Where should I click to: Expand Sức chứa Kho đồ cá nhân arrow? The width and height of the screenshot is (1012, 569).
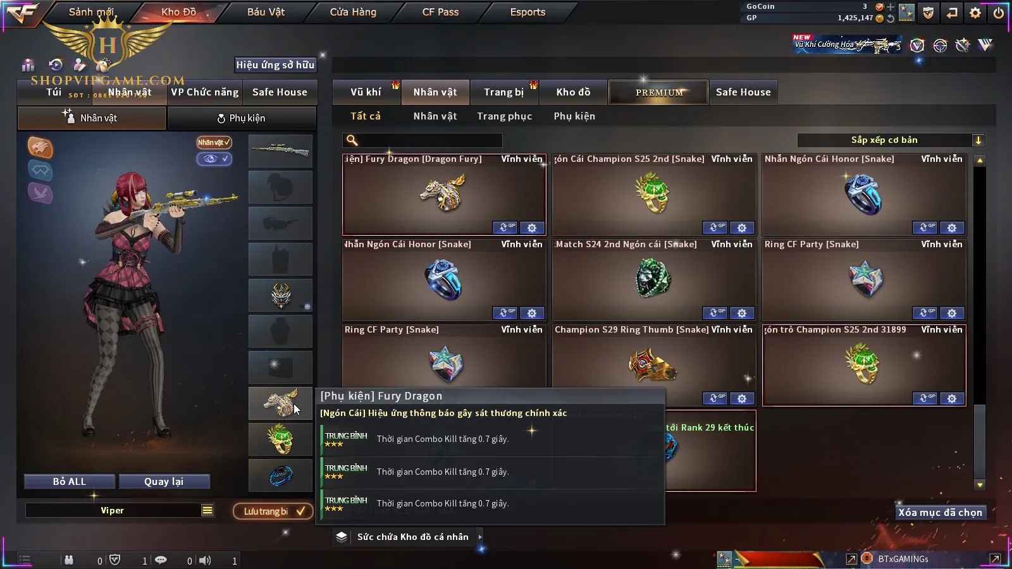tap(480, 537)
